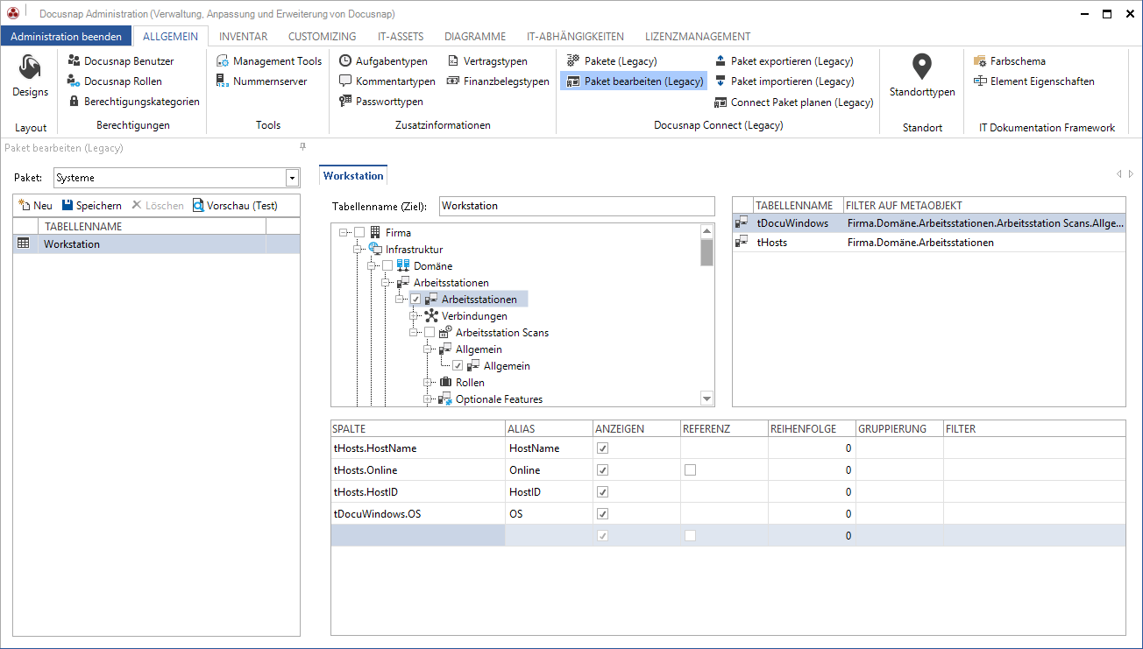Toggle the Firma checkbox in tree

pyautogui.click(x=359, y=233)
